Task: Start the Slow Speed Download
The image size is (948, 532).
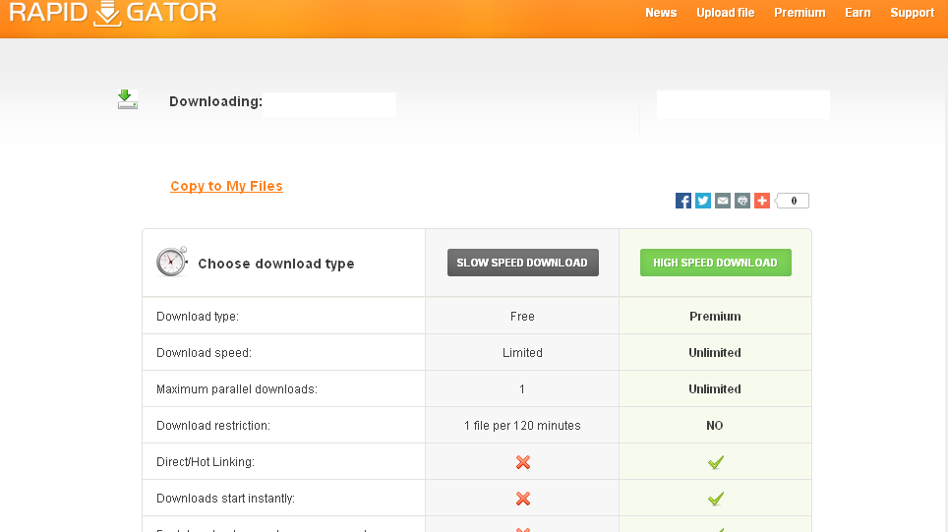Action: click(x=523, y=263)
